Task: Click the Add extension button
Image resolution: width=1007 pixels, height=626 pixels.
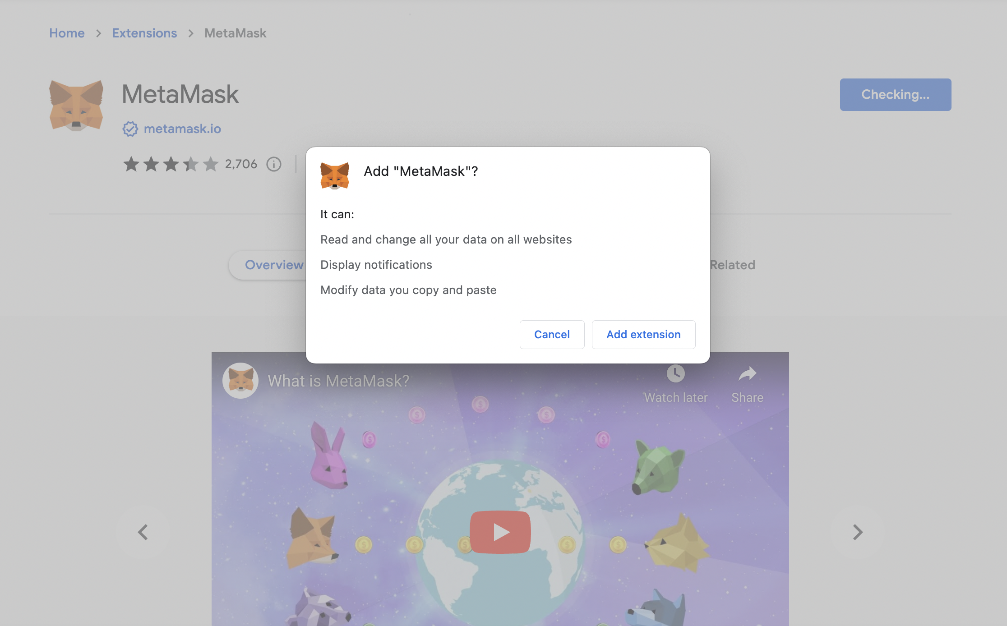Action: pyautogui.click(x=643, y=334)
